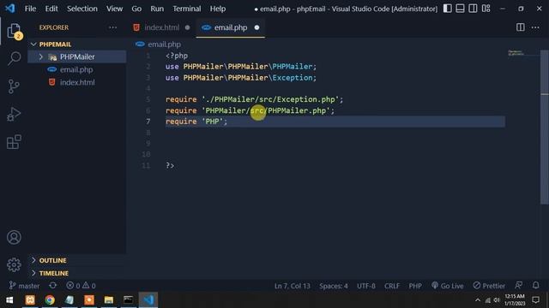Open the Run and Debug view
The height and width of the screenshot is (308, 549).
coord(14,114)
